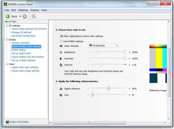The image size is (174, 129).
Task: Open the Display menu
Action: click(x=35, y=10)
